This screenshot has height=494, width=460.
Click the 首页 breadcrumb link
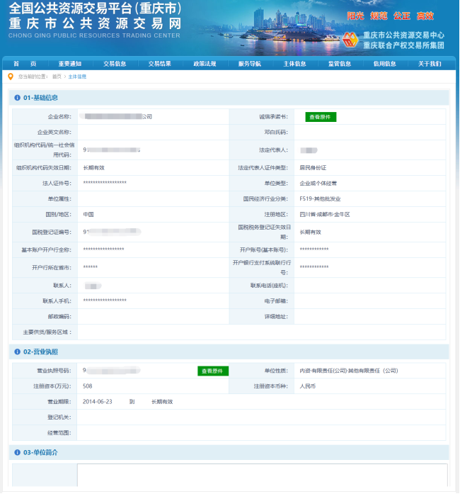coord(57,77)
